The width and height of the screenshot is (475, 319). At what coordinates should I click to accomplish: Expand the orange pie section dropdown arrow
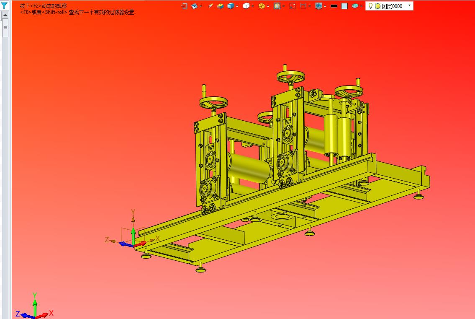click(x=268, y=6)
